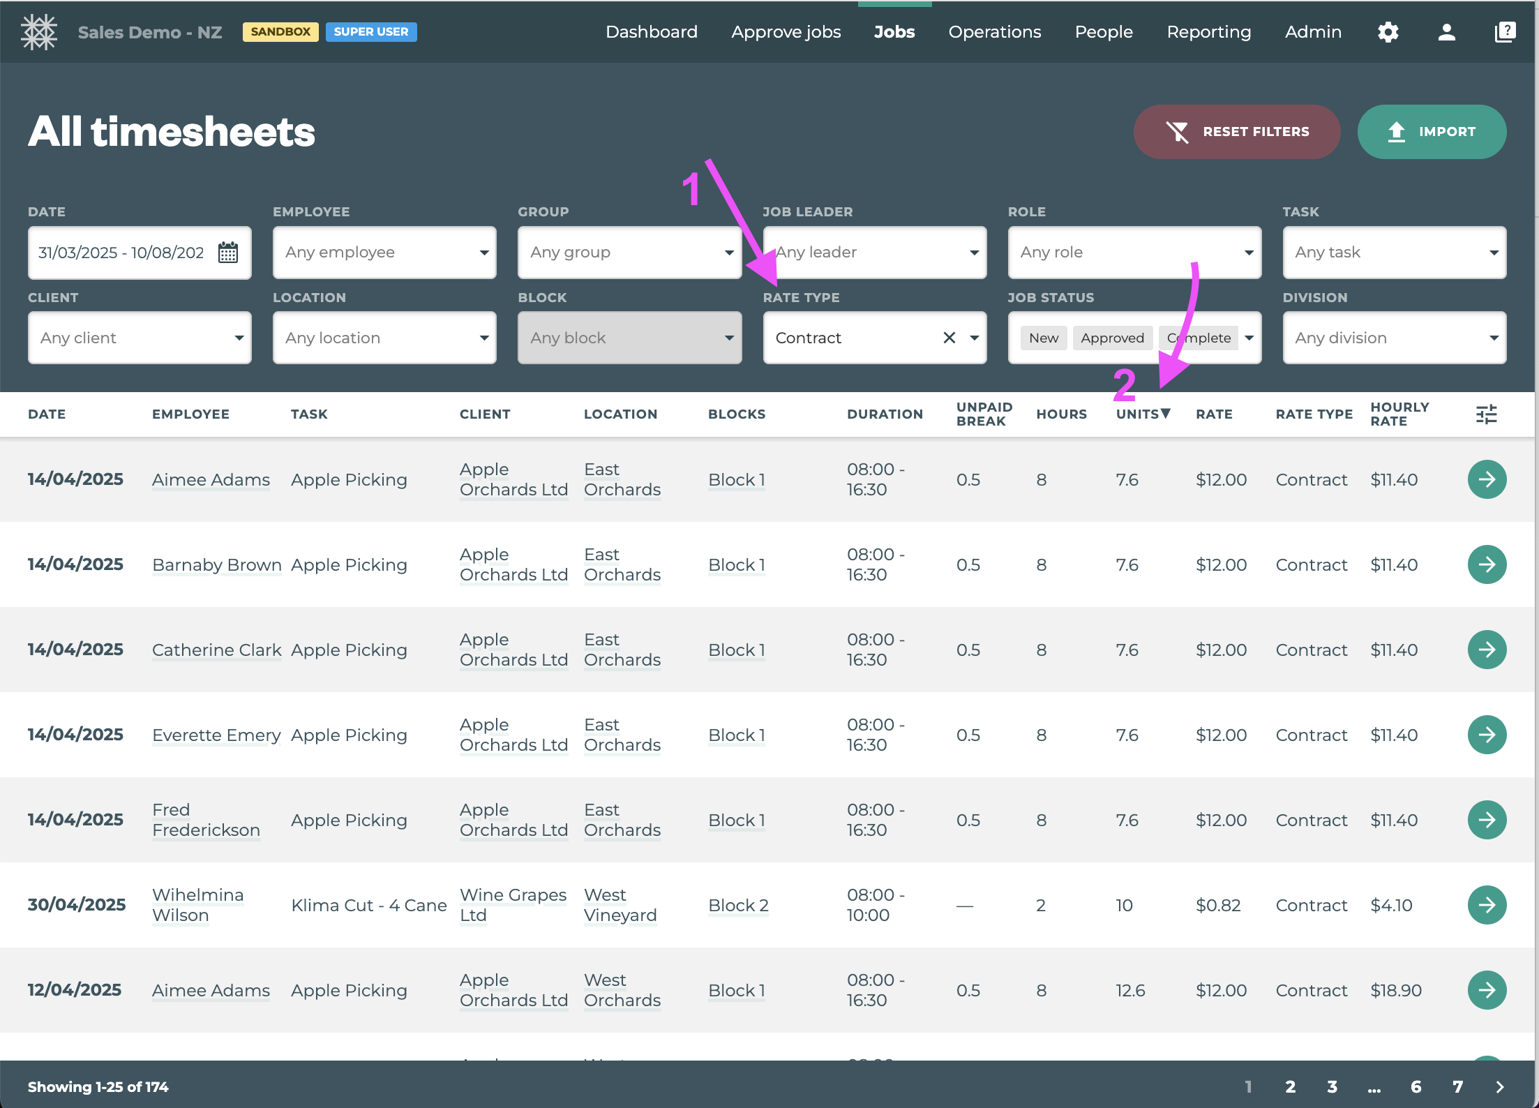Open the settings gear icon
1539x1108 pixels.
(x=1388, y=32)
